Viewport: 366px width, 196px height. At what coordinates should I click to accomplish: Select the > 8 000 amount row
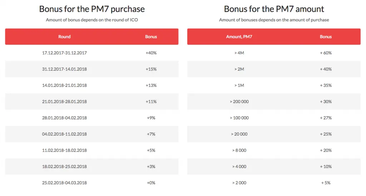tap(239, 150)
